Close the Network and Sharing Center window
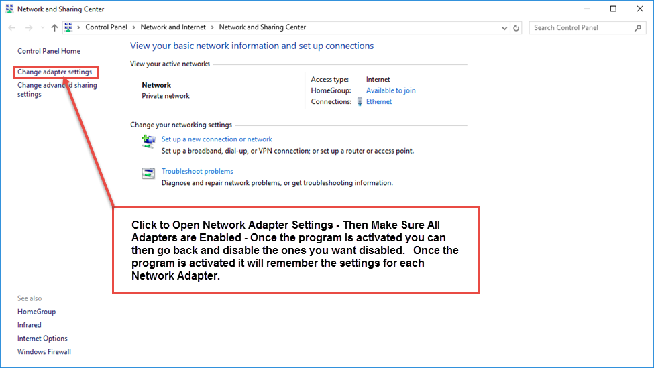This screenshot has height=368, width=654. click(640, 9)
